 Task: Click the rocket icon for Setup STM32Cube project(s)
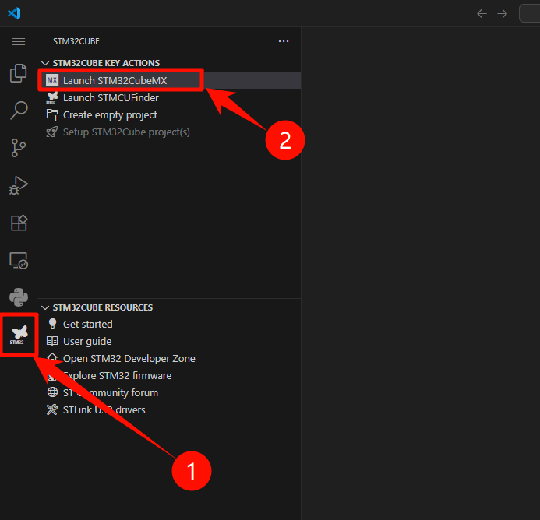(x=52, y=132)
